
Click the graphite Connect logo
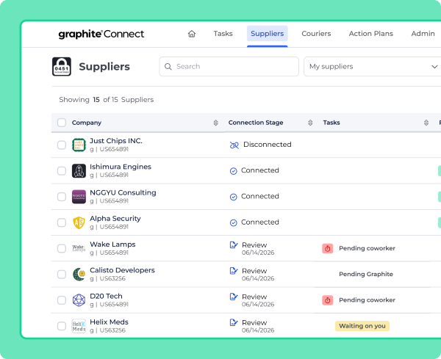click(101, 35)
